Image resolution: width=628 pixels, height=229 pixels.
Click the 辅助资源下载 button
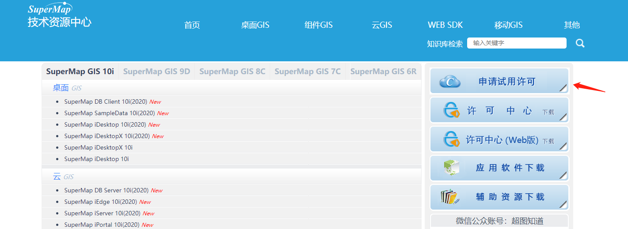pyautogui.click(x=499, y=197)
